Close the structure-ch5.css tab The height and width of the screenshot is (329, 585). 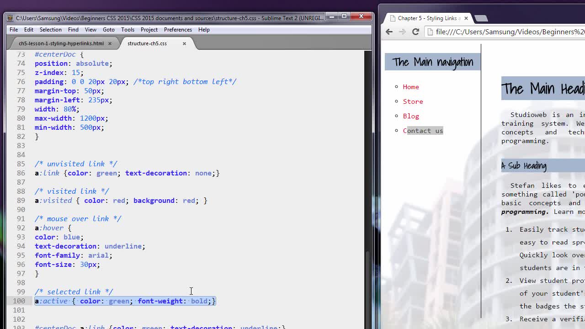(x=184, y=43)
